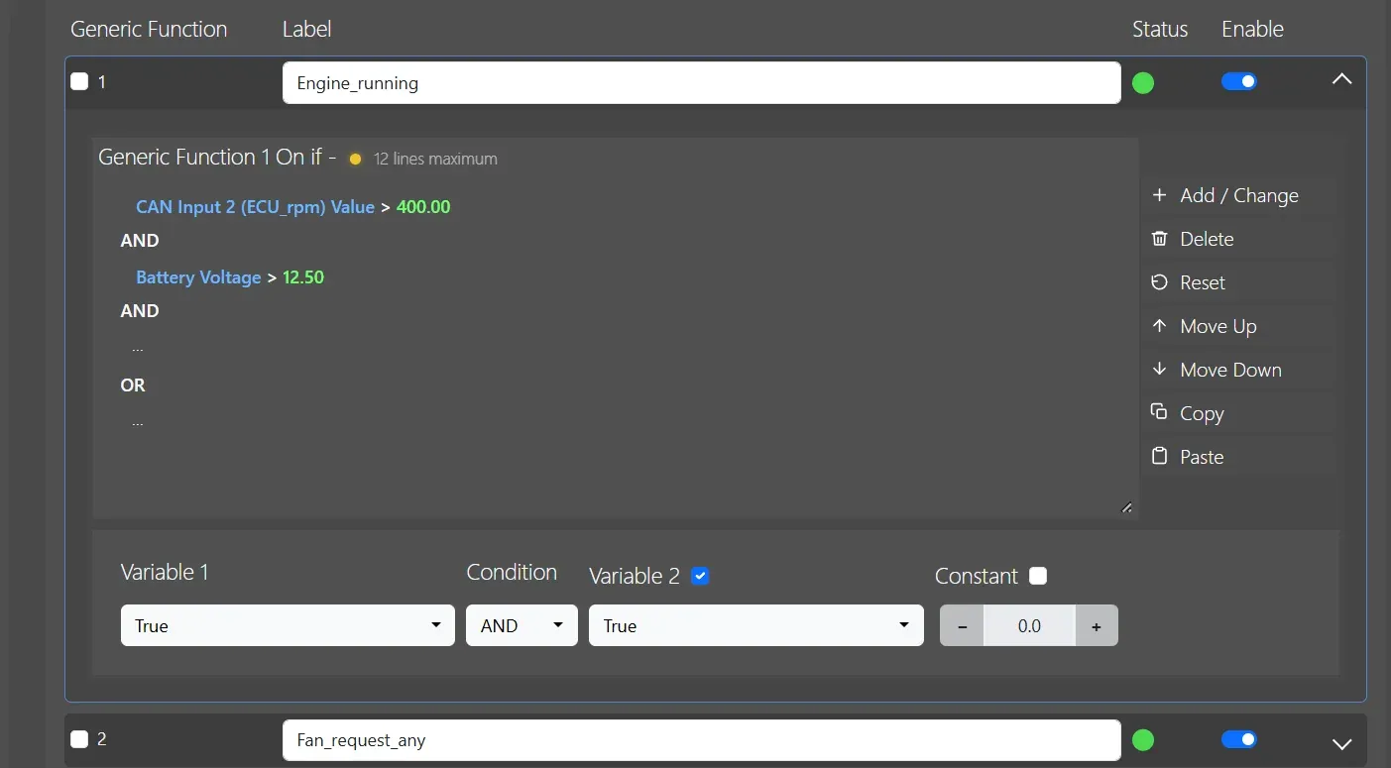The image size is (1391, 768).
Task: Click the Engine_running label field
Action: (x=701, y=83)
